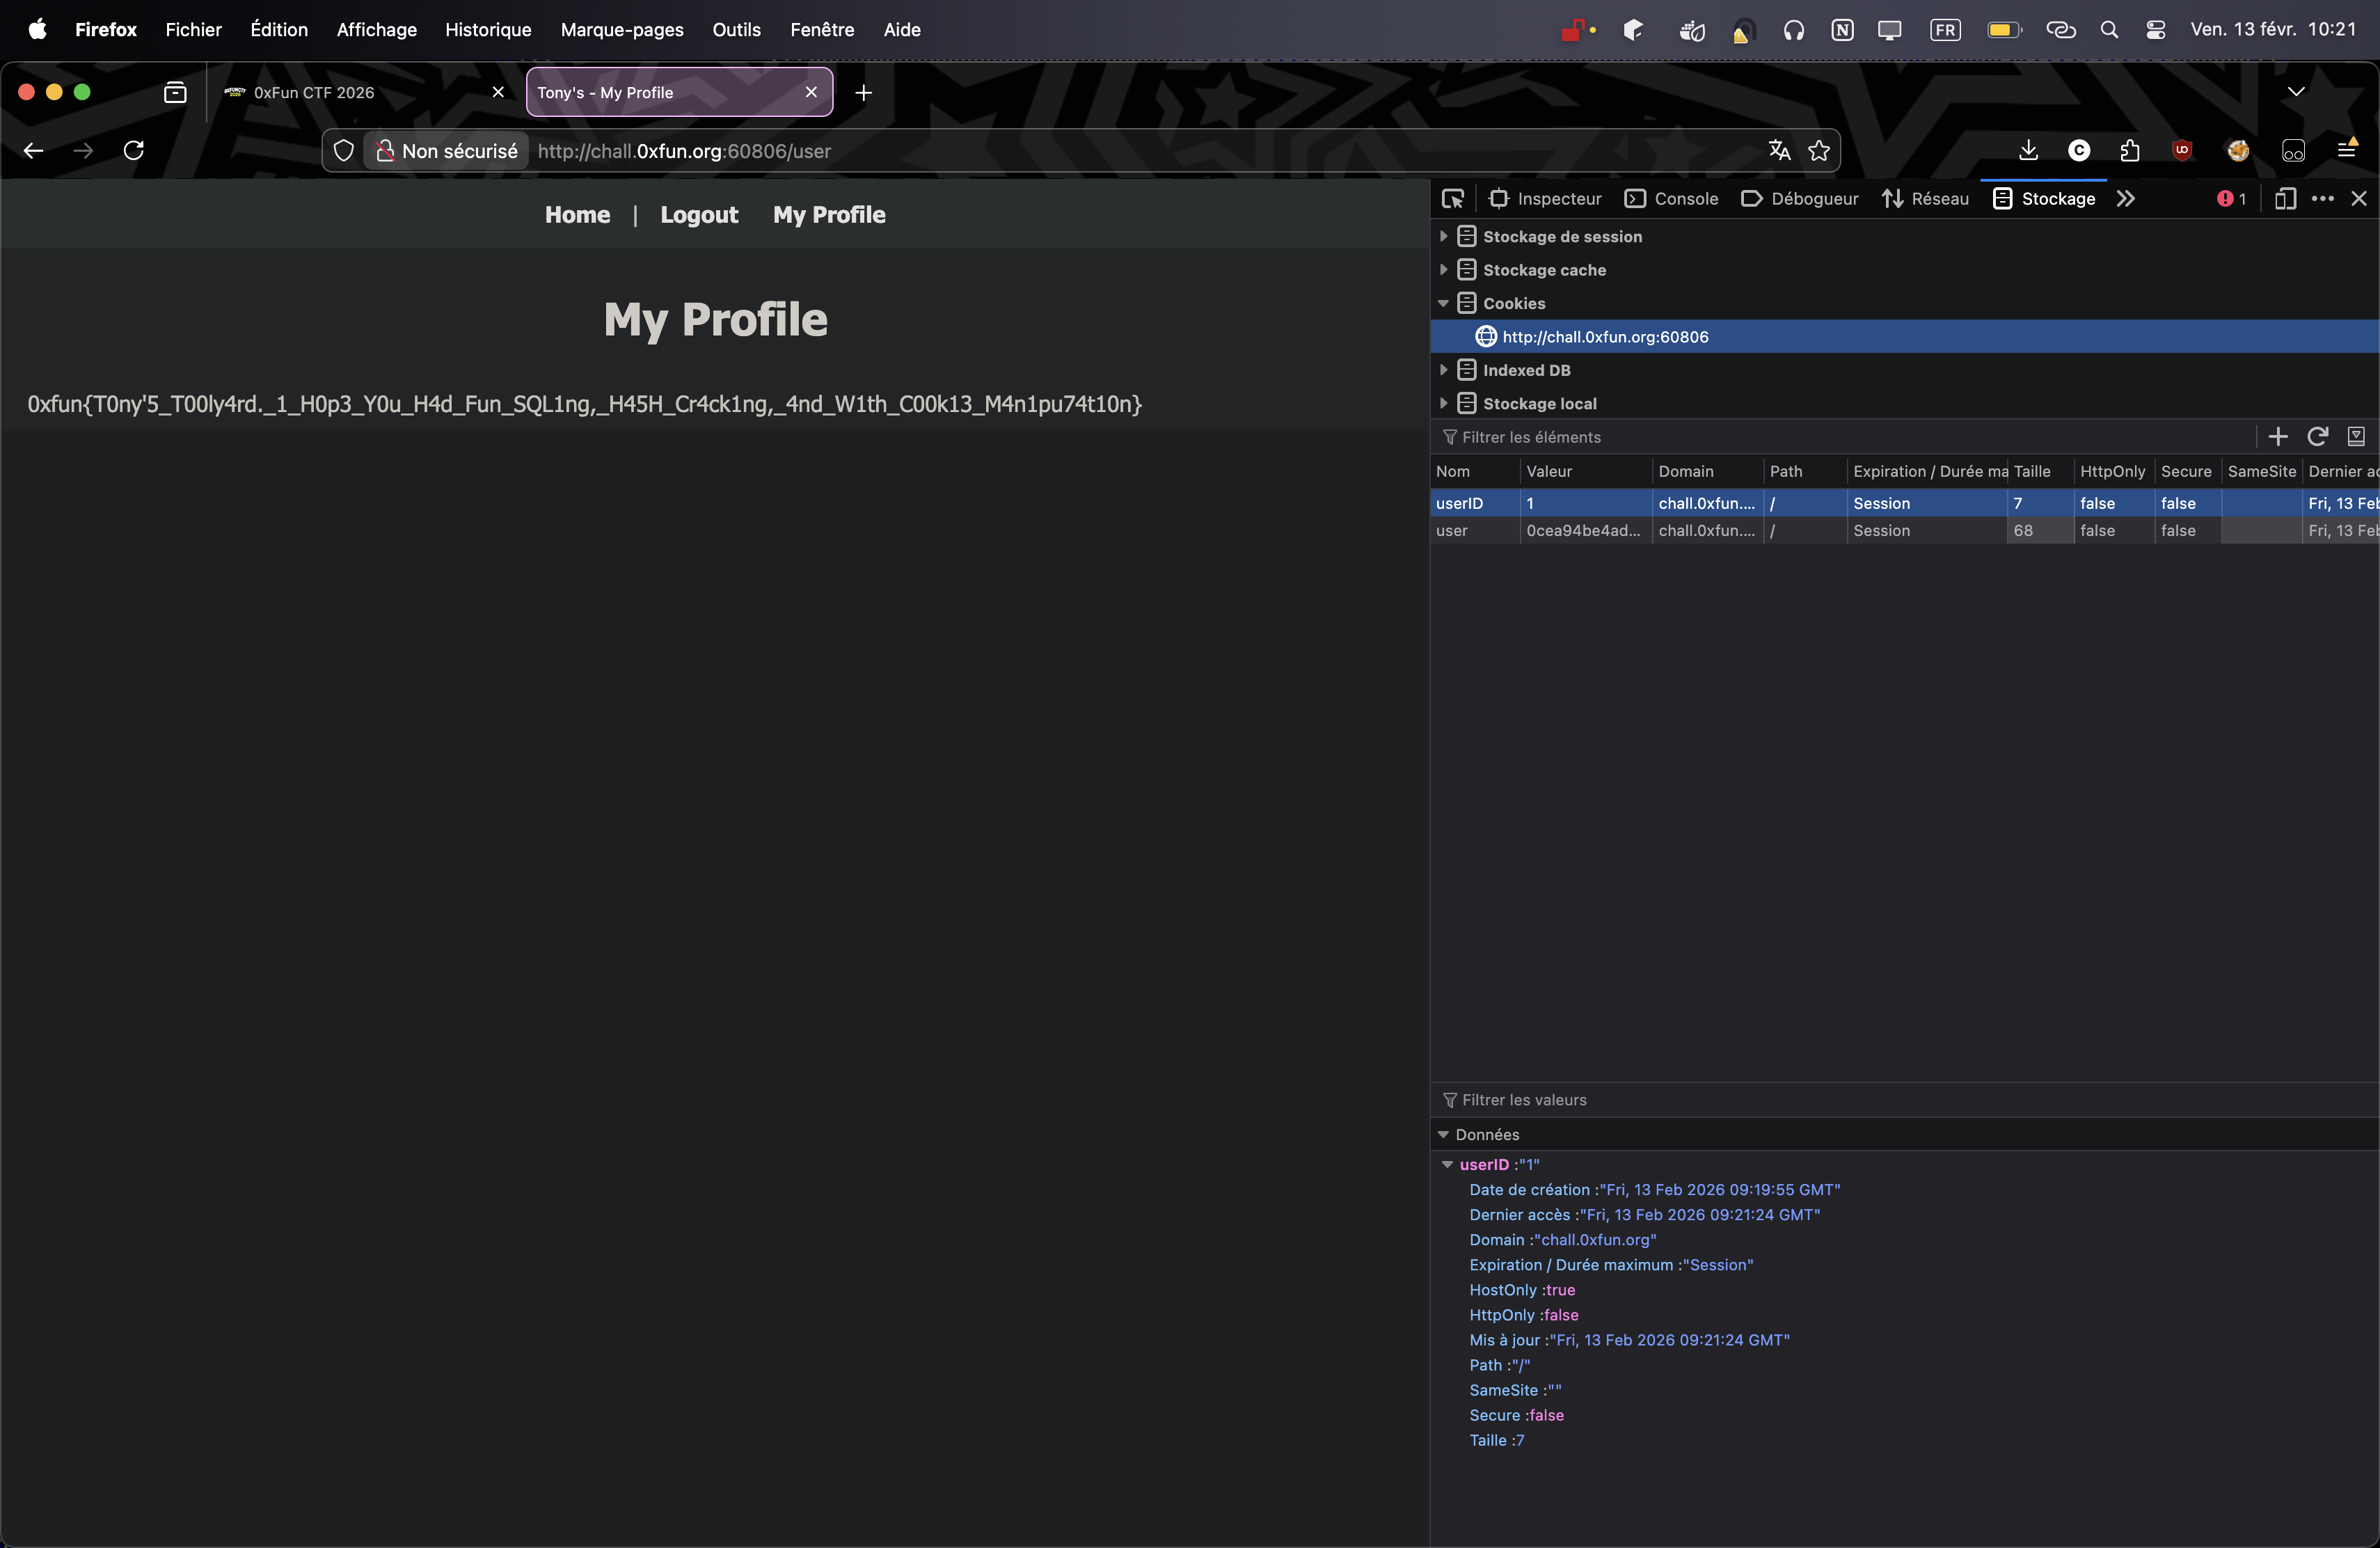Refresh storage items with the reload icon
This screenshot has height=1548, width=2380.
tap(2318, 437)
